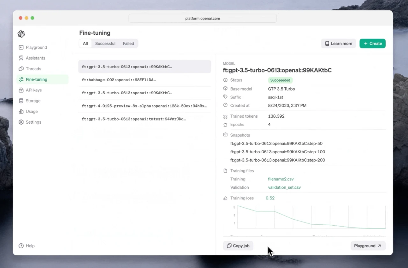
Task: Open the Storage section
Action: point(33,101)
